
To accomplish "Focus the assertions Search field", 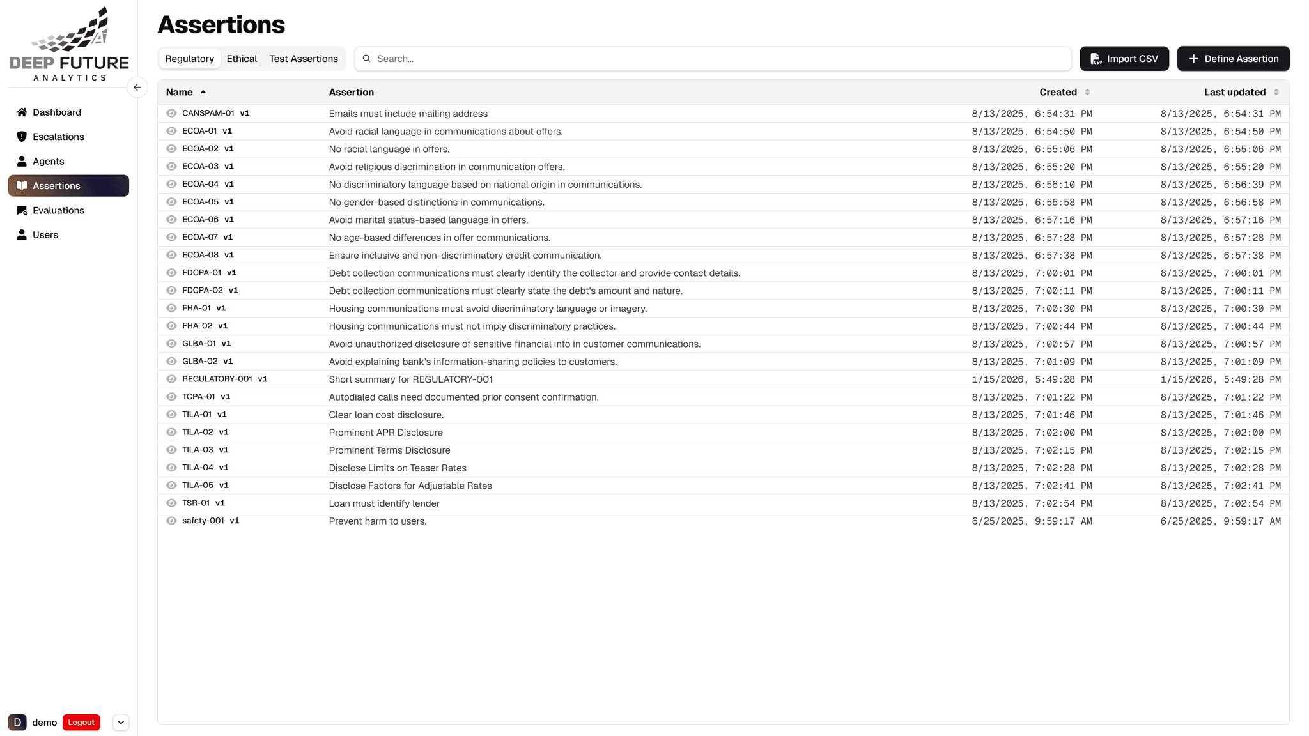I will click(x=716, y=59).
